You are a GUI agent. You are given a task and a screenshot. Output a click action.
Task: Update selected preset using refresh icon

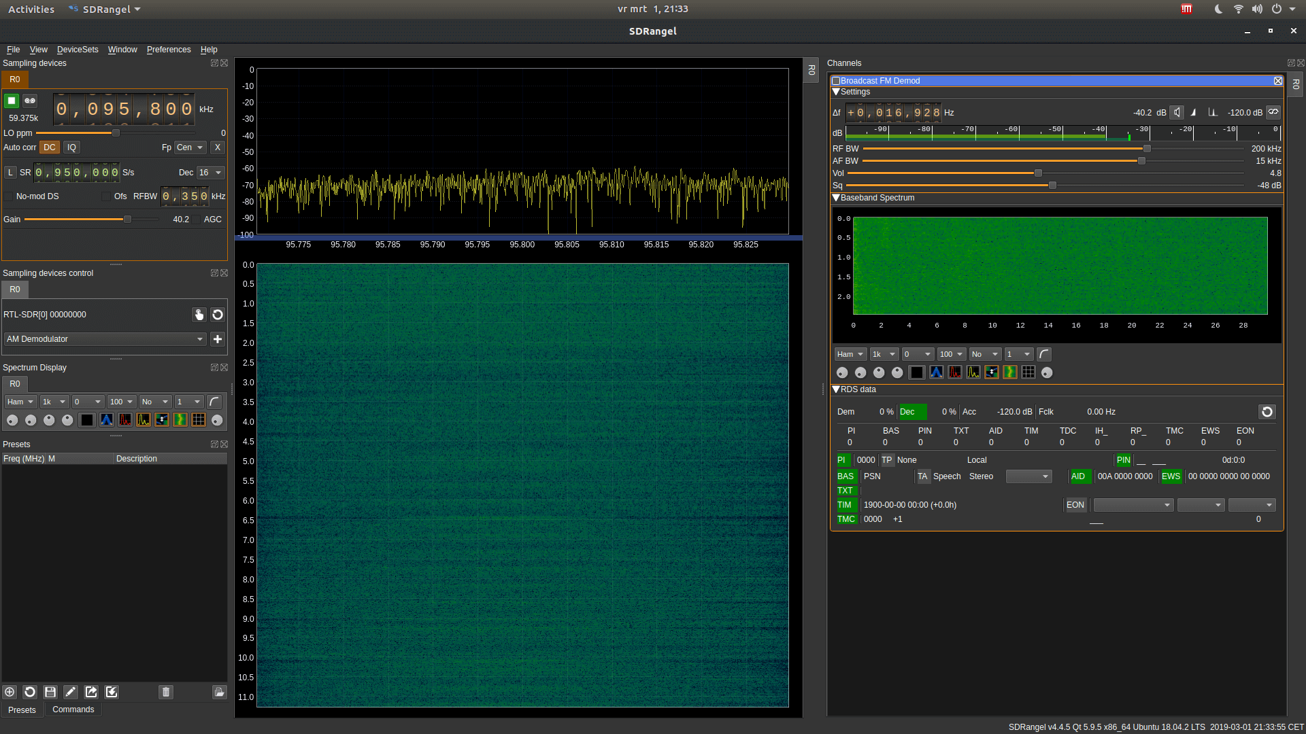[x=30, y=692]
